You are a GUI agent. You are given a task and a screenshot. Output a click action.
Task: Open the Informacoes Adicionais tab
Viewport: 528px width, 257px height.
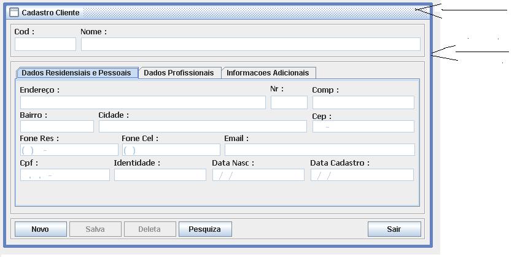[x=268, y=72]
